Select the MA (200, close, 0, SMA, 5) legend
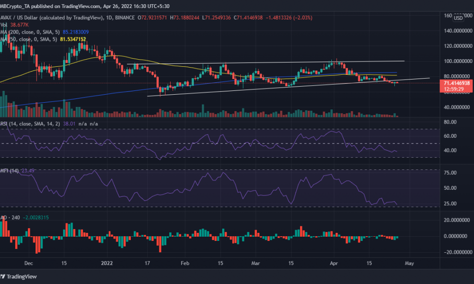 coord(30,32)
